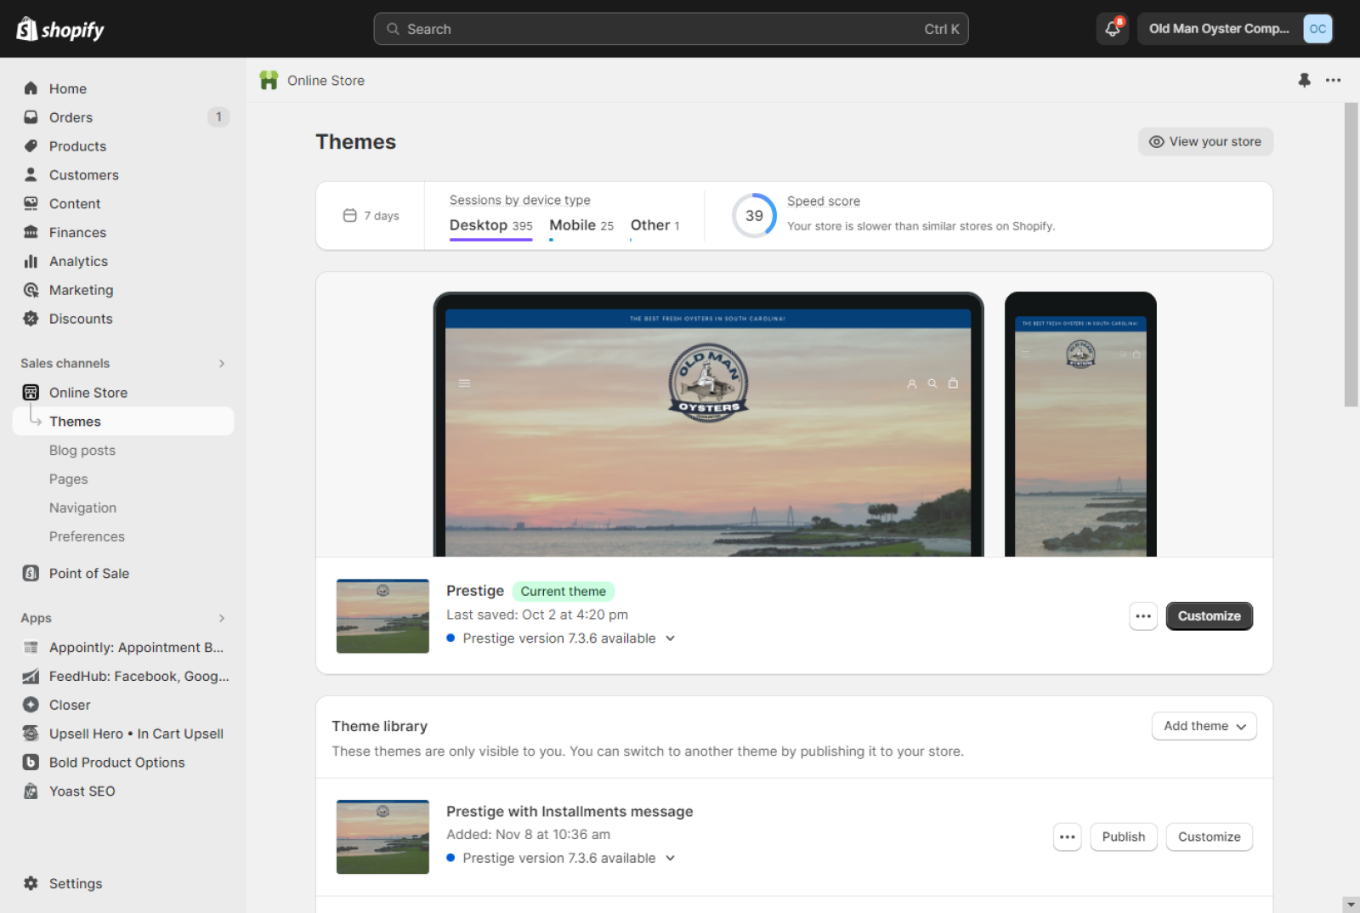1360x913 pixels.
Task: Click the Shopify logo
Action: pos(59,28)
